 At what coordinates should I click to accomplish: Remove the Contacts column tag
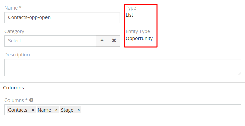click(33, 110)
